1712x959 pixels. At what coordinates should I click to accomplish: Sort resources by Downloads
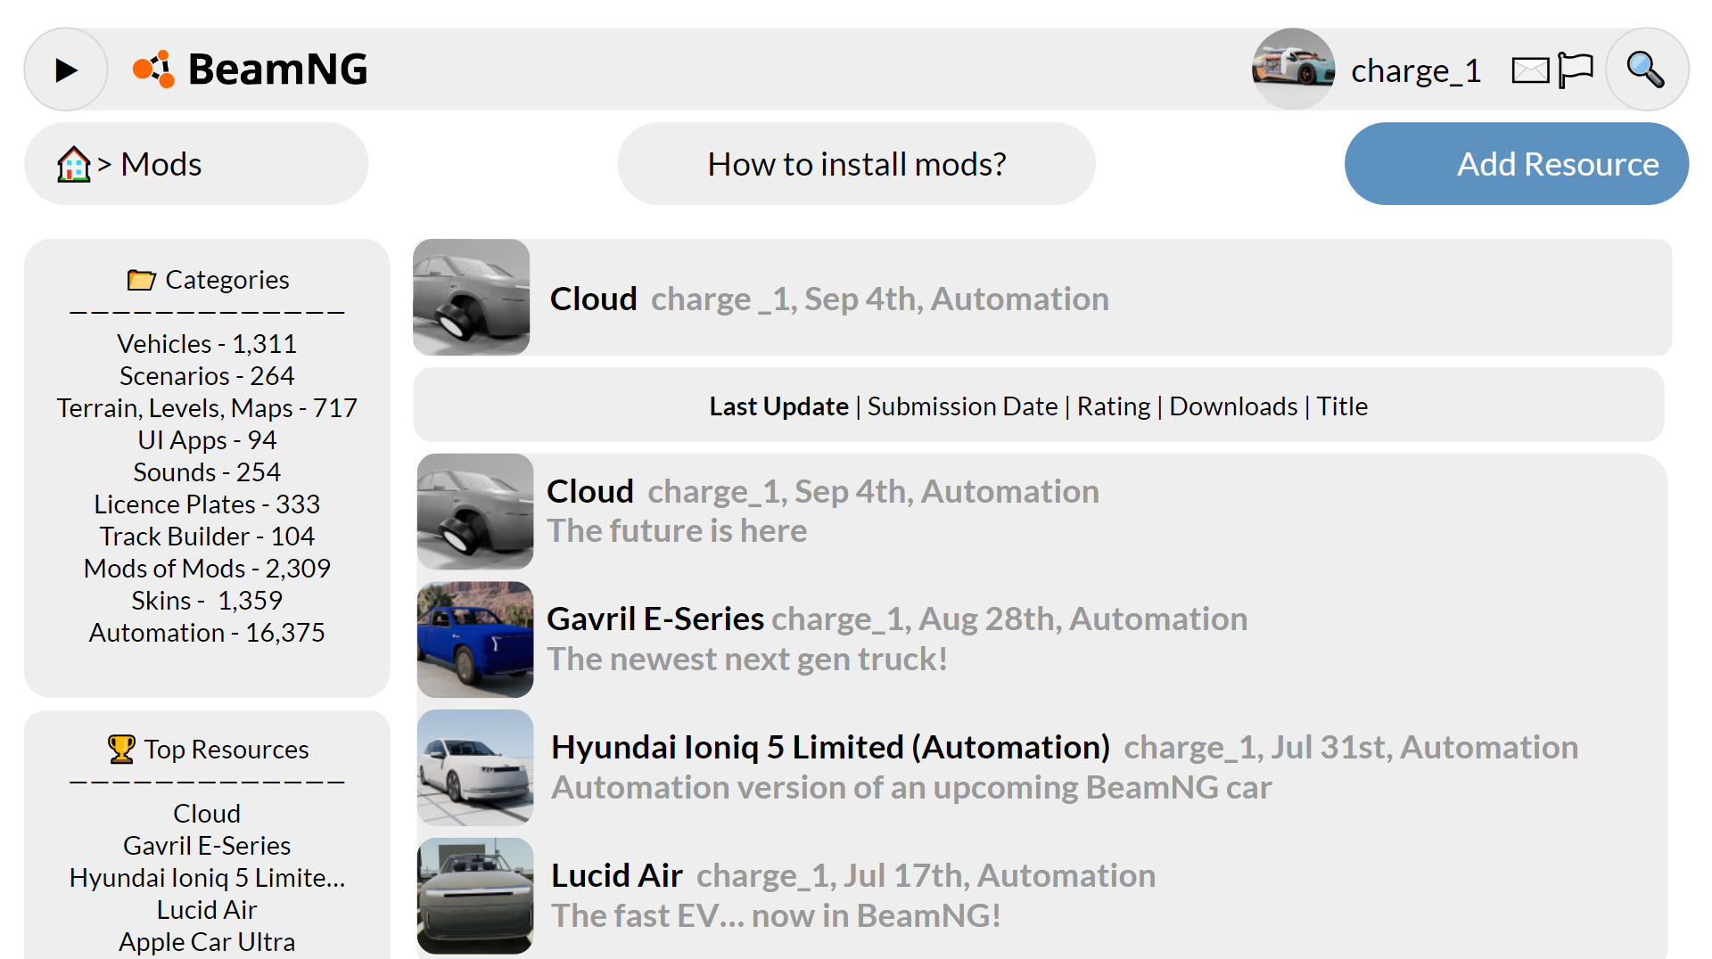(x=1233, y=406)
